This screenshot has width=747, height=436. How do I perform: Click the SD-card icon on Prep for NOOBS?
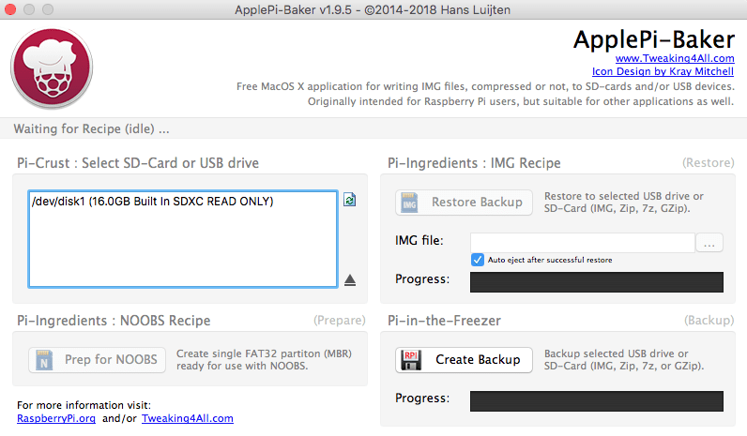click(x=43, y=360)
